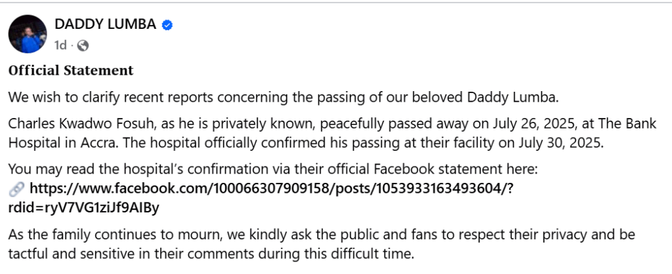Click the blue verified badge
The width and height of the screenshot is (672, 274).
(x=168, y=26)
